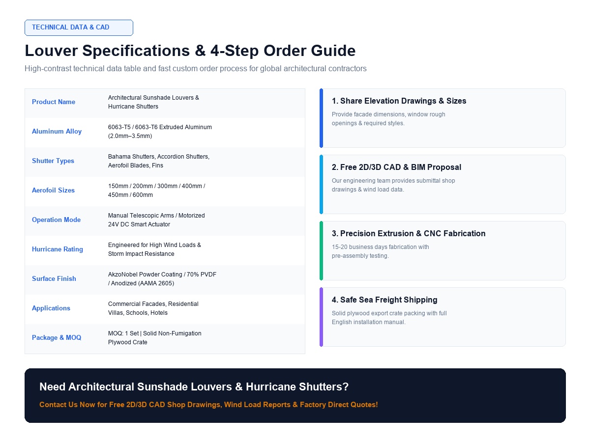Select the Louver Specifications heading
Screen dimensions: 590x442
click(x=190, y=51)
